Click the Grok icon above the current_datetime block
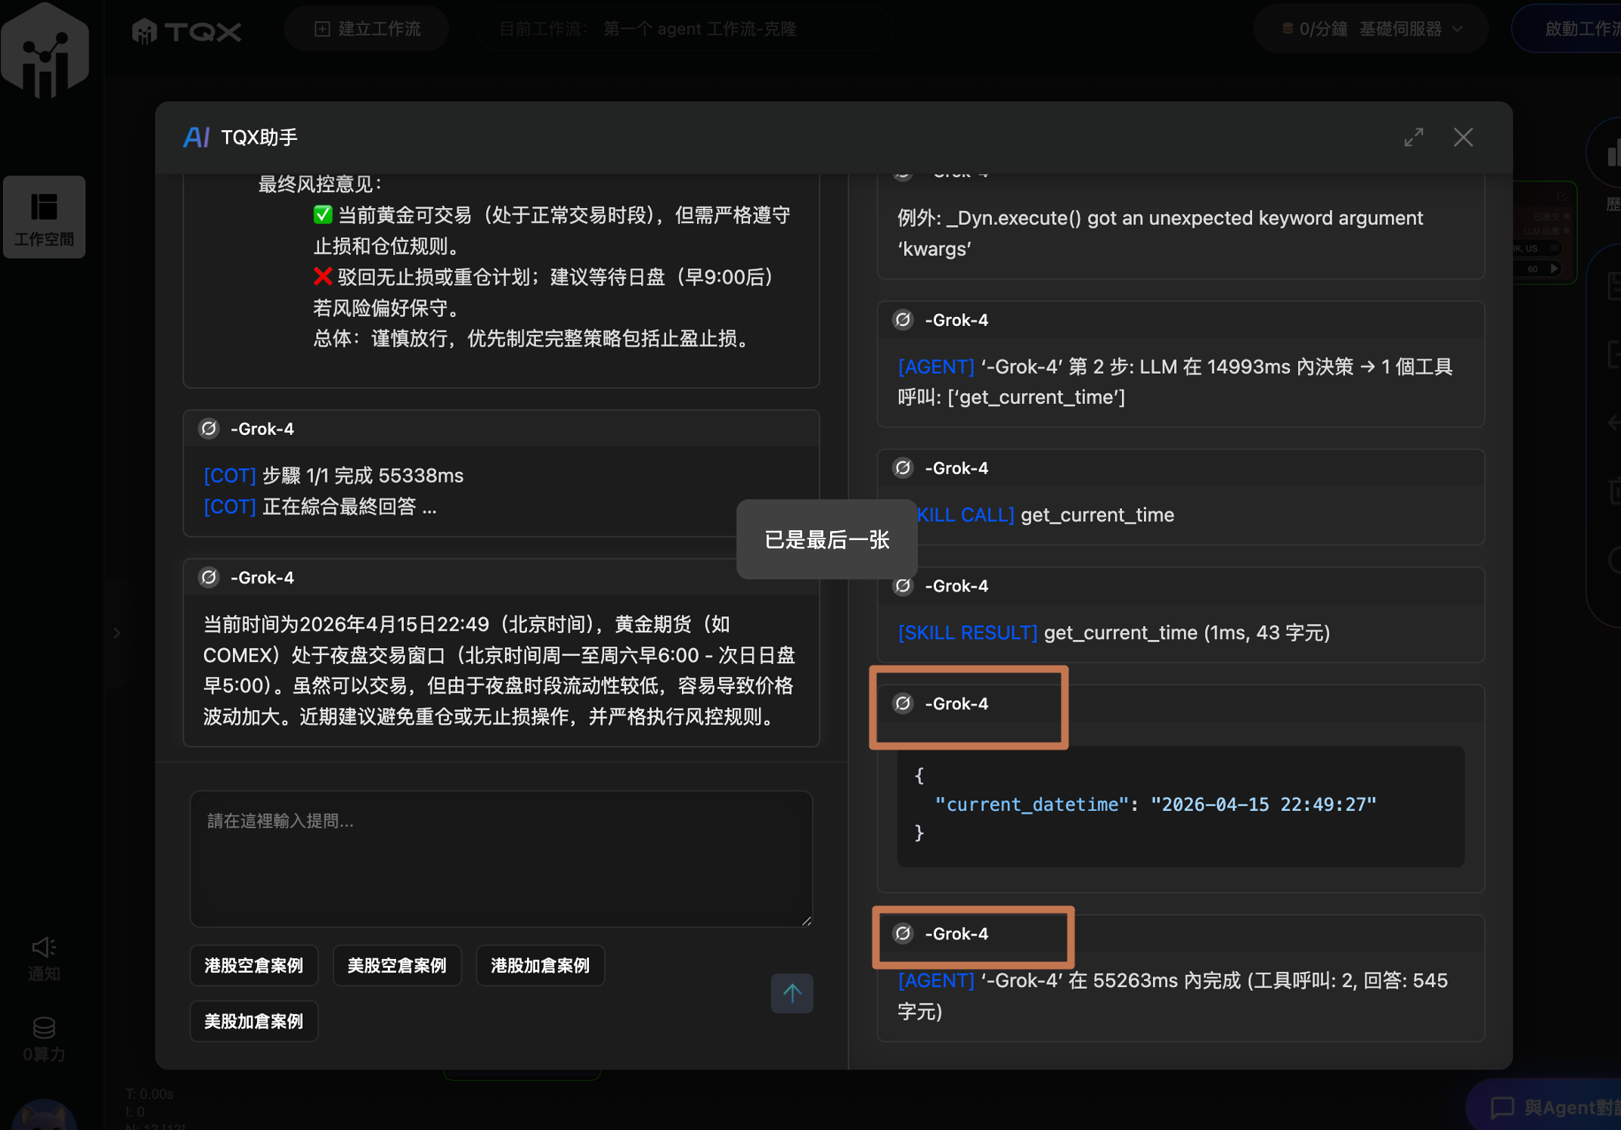This screenshot has width=1621, height=1130. [903, 703]
